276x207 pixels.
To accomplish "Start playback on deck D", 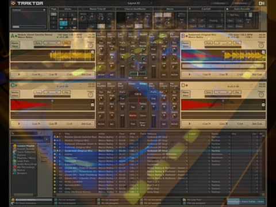I will pyautogui.click(x=190, y=124).
